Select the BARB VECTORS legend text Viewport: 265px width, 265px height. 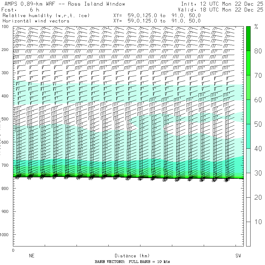[x=132, y=262]
